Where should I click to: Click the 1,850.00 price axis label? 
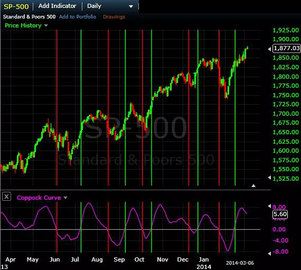coord(286,58)
